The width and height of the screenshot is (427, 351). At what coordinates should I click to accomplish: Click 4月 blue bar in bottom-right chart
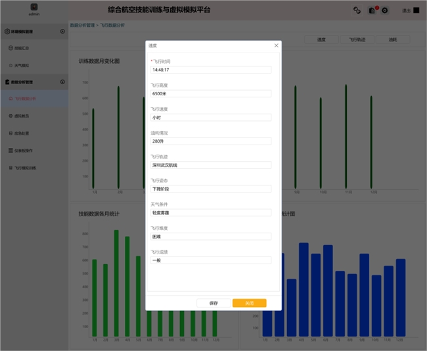point(303,289)
